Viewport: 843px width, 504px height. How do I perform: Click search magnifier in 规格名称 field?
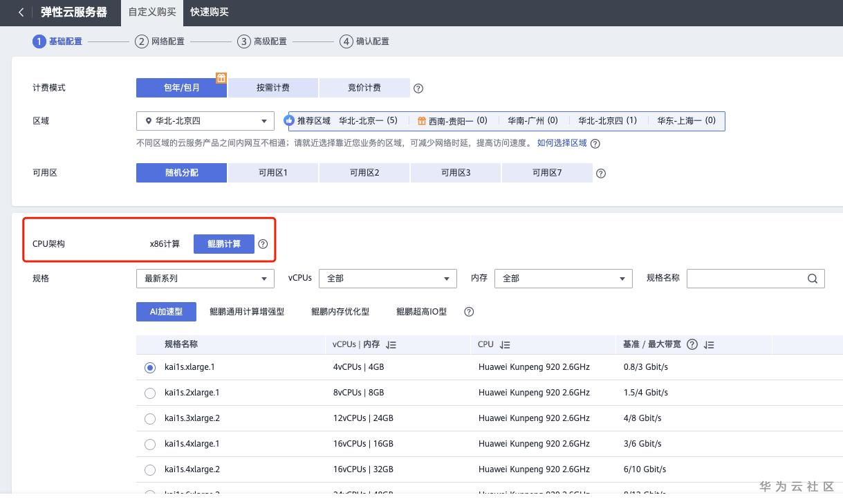pyautogui.click(x=813, y=279)
